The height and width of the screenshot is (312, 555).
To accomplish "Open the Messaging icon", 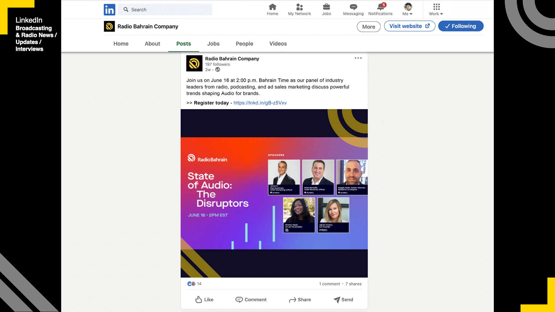I will click(x=353, y=10).
